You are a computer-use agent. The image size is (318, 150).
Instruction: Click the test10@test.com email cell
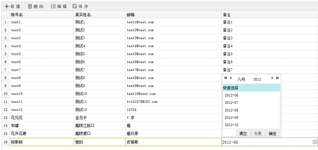[174, 94]
